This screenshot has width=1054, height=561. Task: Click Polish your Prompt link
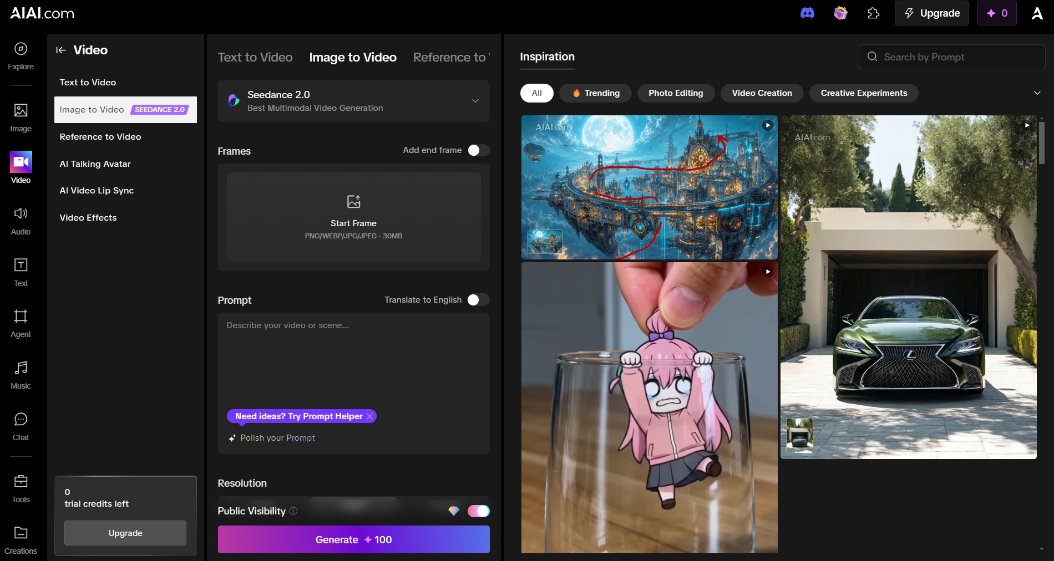point(277,438)
